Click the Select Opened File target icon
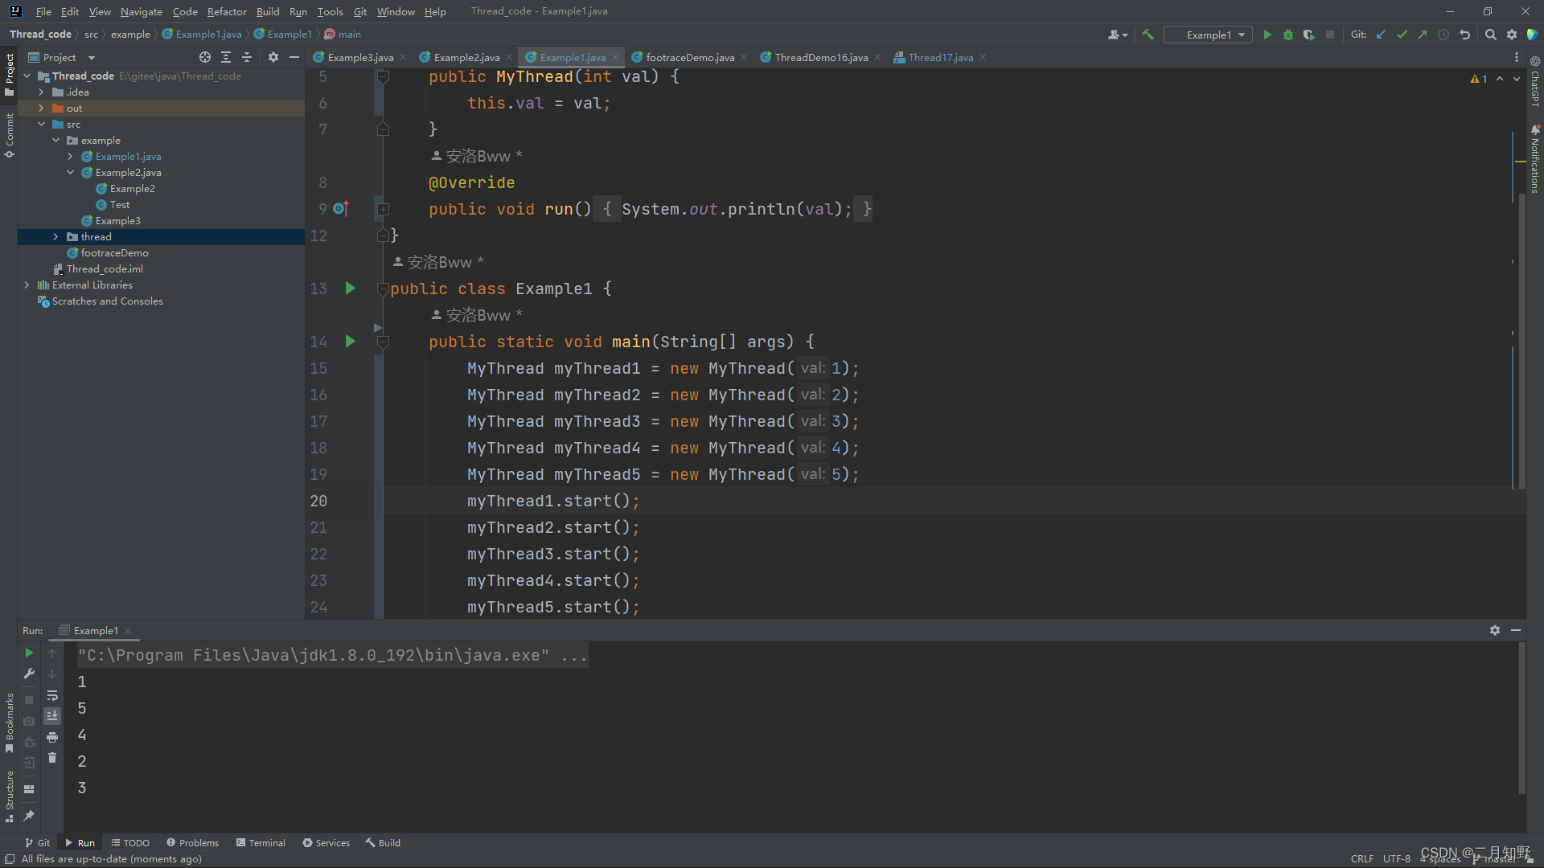This screenshot has width=1544, height=868. point(205,57)
